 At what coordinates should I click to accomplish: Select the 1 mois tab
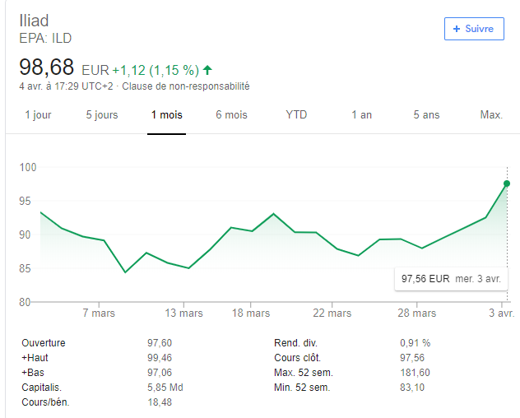point(166,115)
